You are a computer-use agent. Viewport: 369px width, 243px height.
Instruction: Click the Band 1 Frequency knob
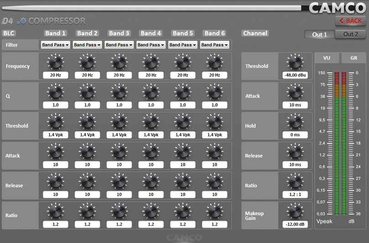(56, 62)
